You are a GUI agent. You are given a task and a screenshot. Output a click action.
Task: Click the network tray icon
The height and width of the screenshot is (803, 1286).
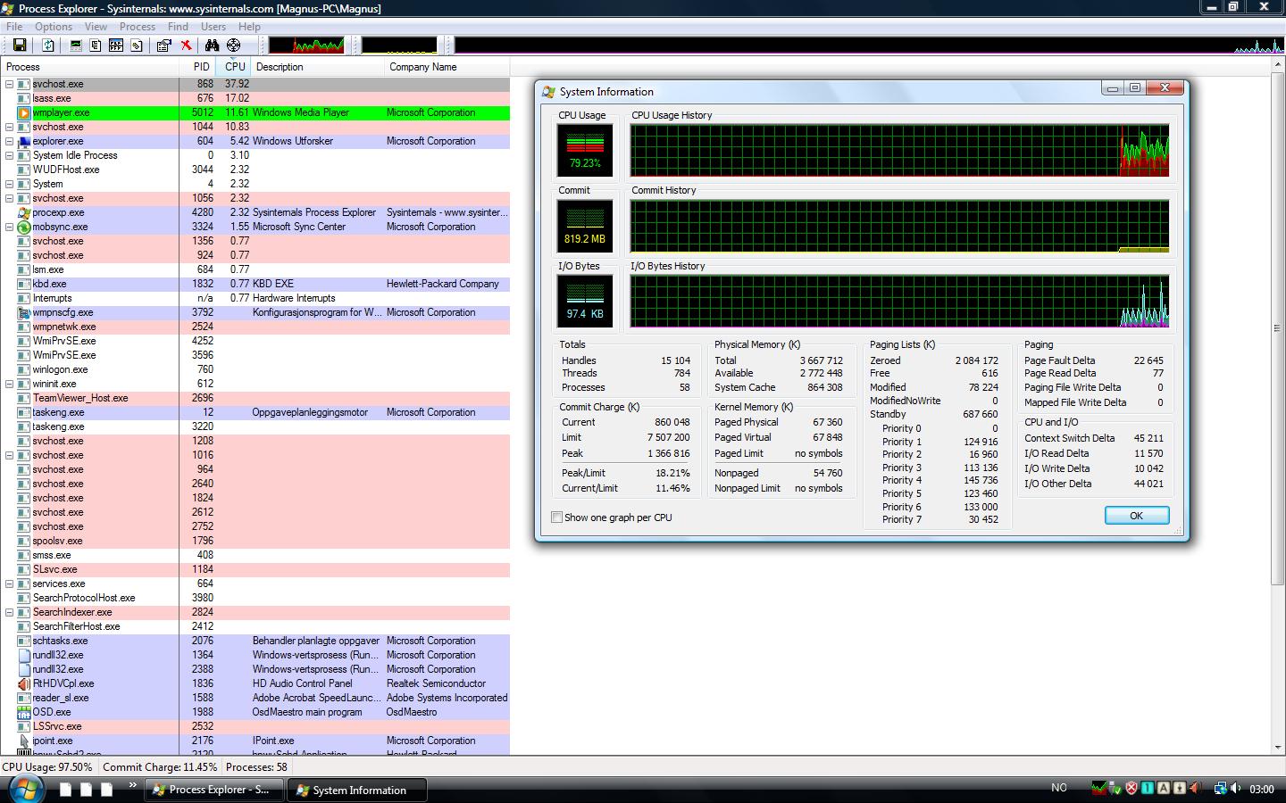tap(1220, 789)
